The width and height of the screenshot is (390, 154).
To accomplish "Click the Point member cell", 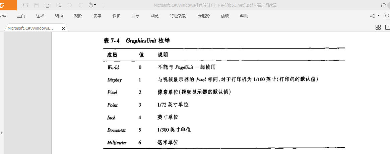I will pos(113,105).
